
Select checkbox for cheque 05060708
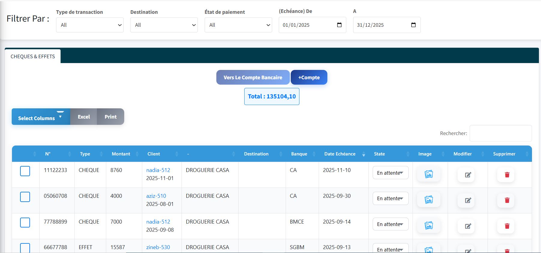(25, 197)
